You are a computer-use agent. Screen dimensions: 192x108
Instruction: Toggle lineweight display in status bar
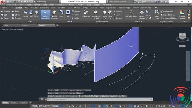[x=100, y=106]
